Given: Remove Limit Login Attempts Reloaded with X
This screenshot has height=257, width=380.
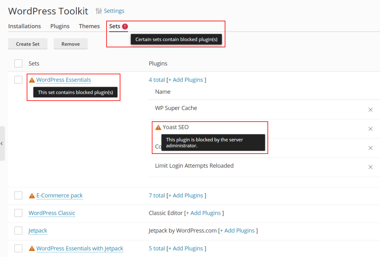Looking at the screenshot, I should click(371, 167).
